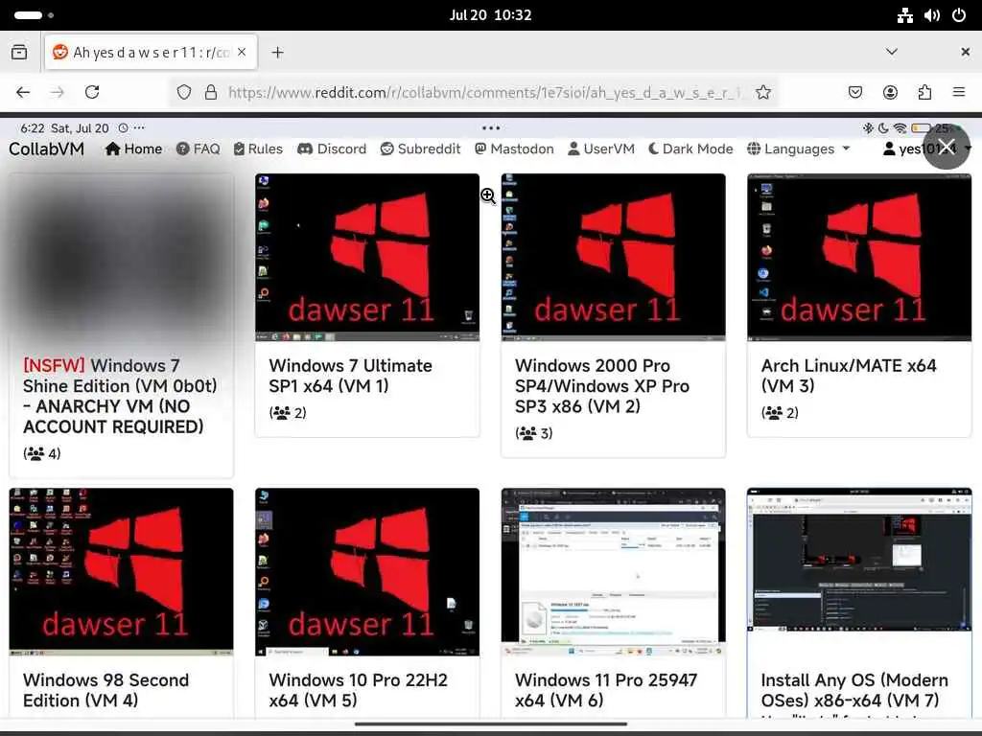Open the UserVM nav link
Image resolution: width=982 pixels, height=736 pixels.
coord(601,149)
